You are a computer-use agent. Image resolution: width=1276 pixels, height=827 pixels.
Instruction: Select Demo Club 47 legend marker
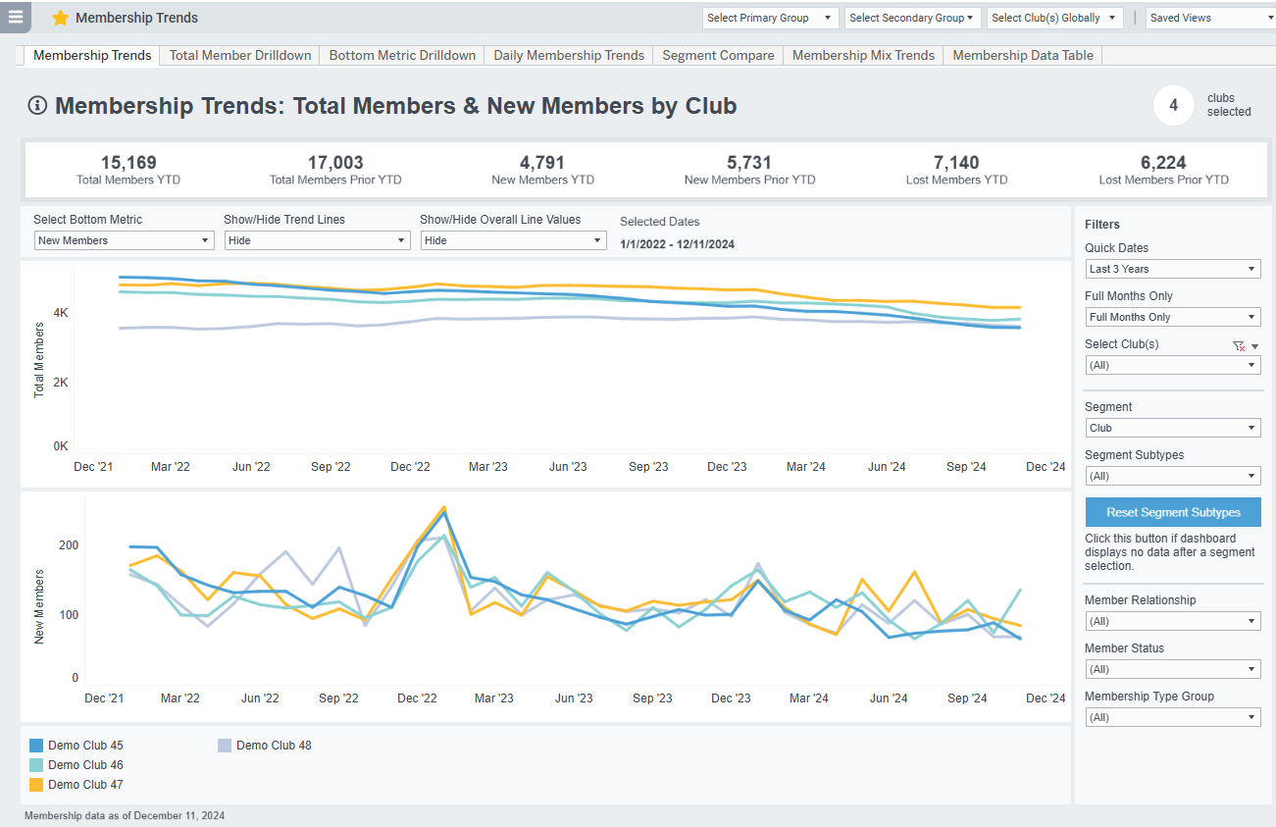pyautogui.click(x=34, y=784)
